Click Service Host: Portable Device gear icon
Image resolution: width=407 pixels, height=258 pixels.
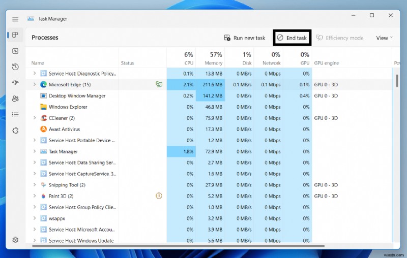pyautogui.click(x=43, y=140)
